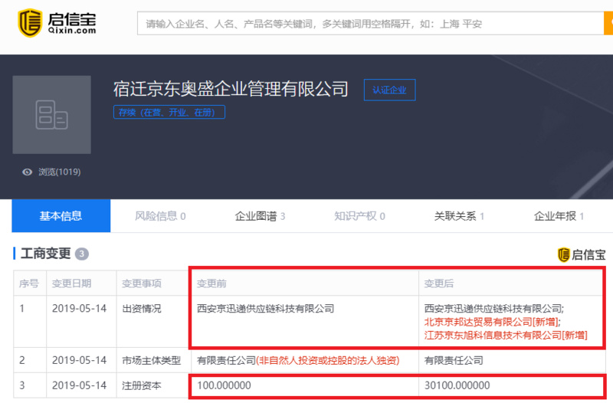The height and width of the screenshot is (403, 613).
Task: Click 西安京迅递供应链科技有限公司 in the 变更前 column
Action: [x=266, y=309]
